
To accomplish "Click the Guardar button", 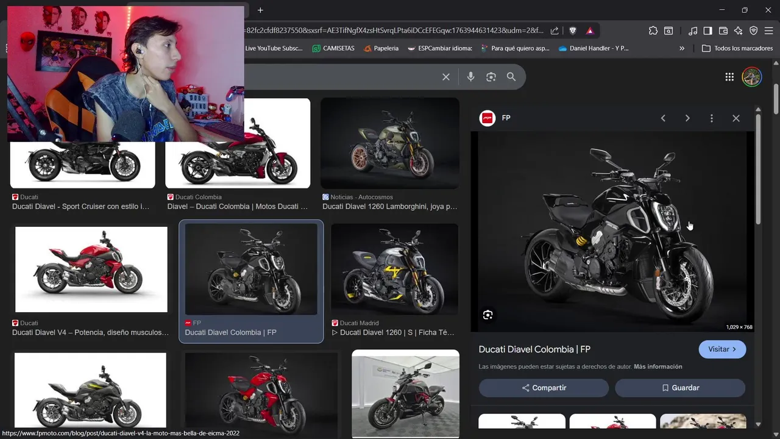I will [x=680, y=388].
